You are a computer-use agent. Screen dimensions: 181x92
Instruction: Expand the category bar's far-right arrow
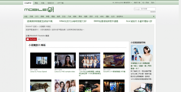[x=154, y=17]
